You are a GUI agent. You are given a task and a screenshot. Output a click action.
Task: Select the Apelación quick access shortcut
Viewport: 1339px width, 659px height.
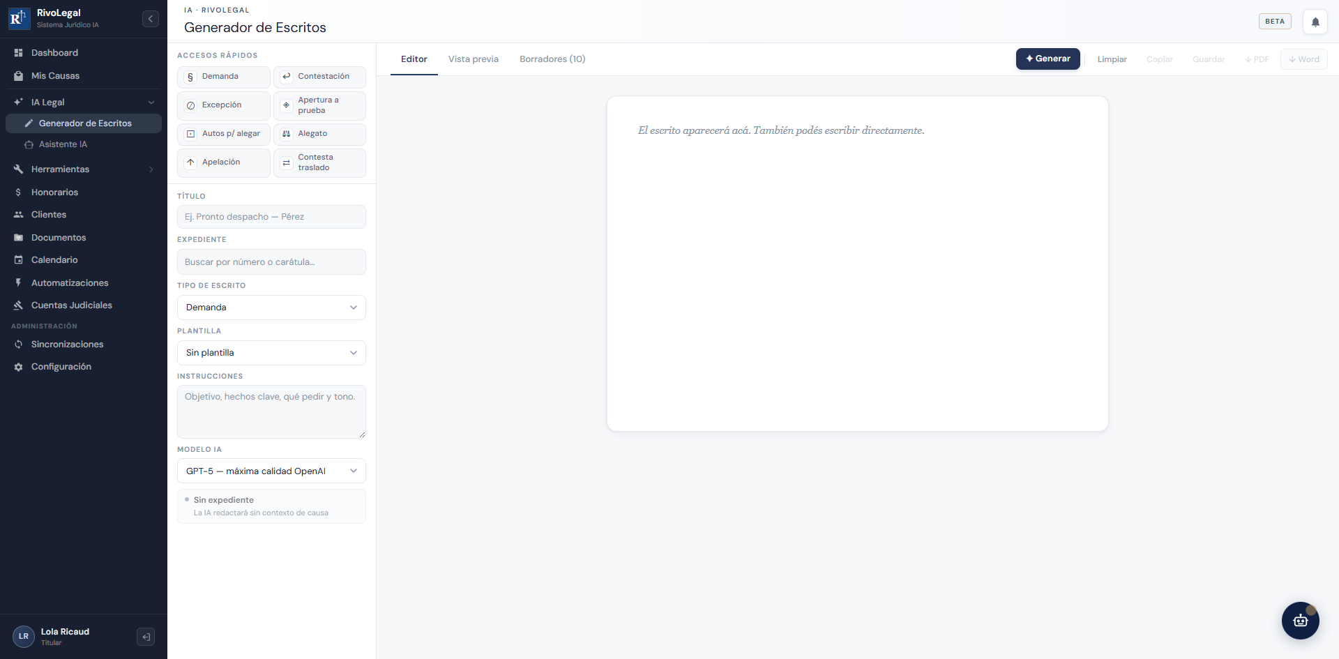[x=223, y=162]
